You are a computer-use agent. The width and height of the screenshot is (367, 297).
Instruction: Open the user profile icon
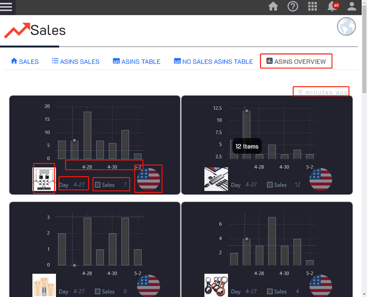(351, 7)
